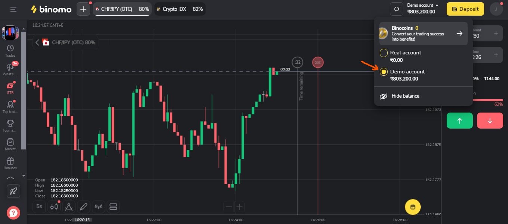Click the rocket icon in left sidebar
The width and height of the screenshot is (508, 224).
pyautogui.click(x=13, y=191)
